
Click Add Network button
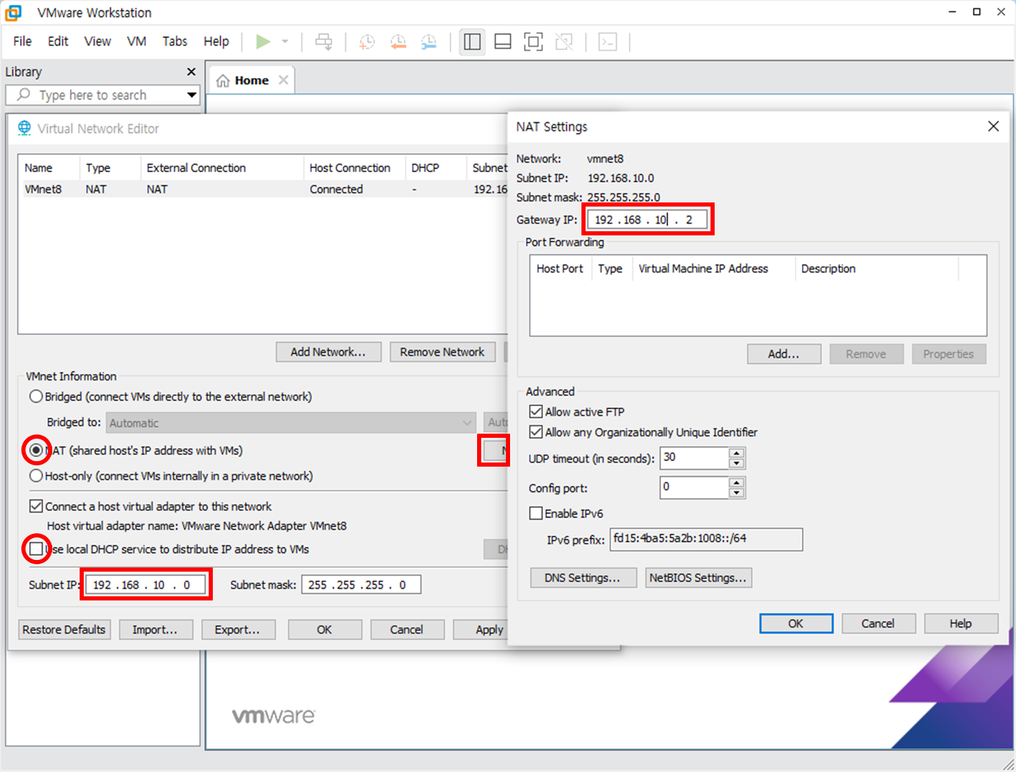(327, 352)
